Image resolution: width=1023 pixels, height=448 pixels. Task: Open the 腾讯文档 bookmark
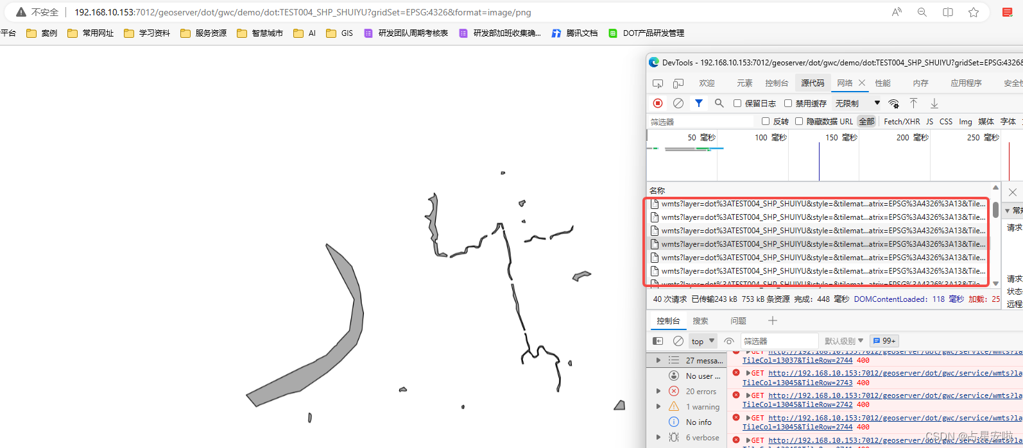click(x=574, y=33)
